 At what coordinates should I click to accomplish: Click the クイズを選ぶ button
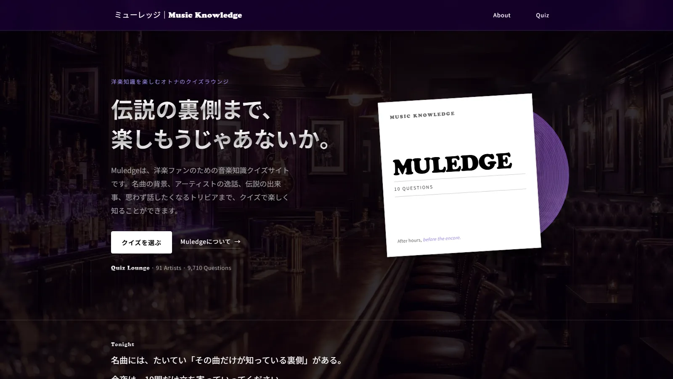tap(141, 243)
